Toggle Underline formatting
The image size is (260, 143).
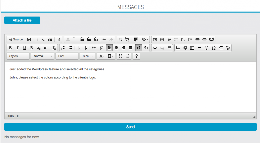[x=25, y=48]
